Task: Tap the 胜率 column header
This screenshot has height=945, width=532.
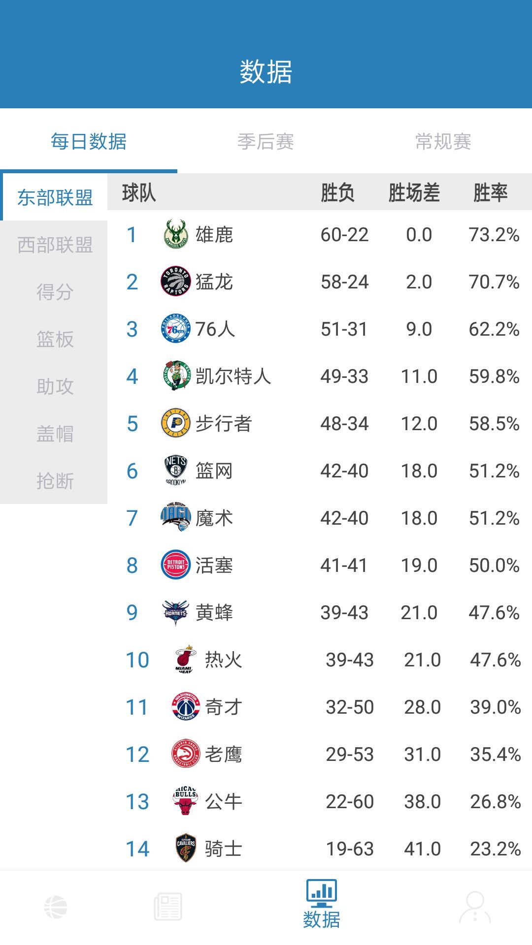Action: [x=490, y=192]
